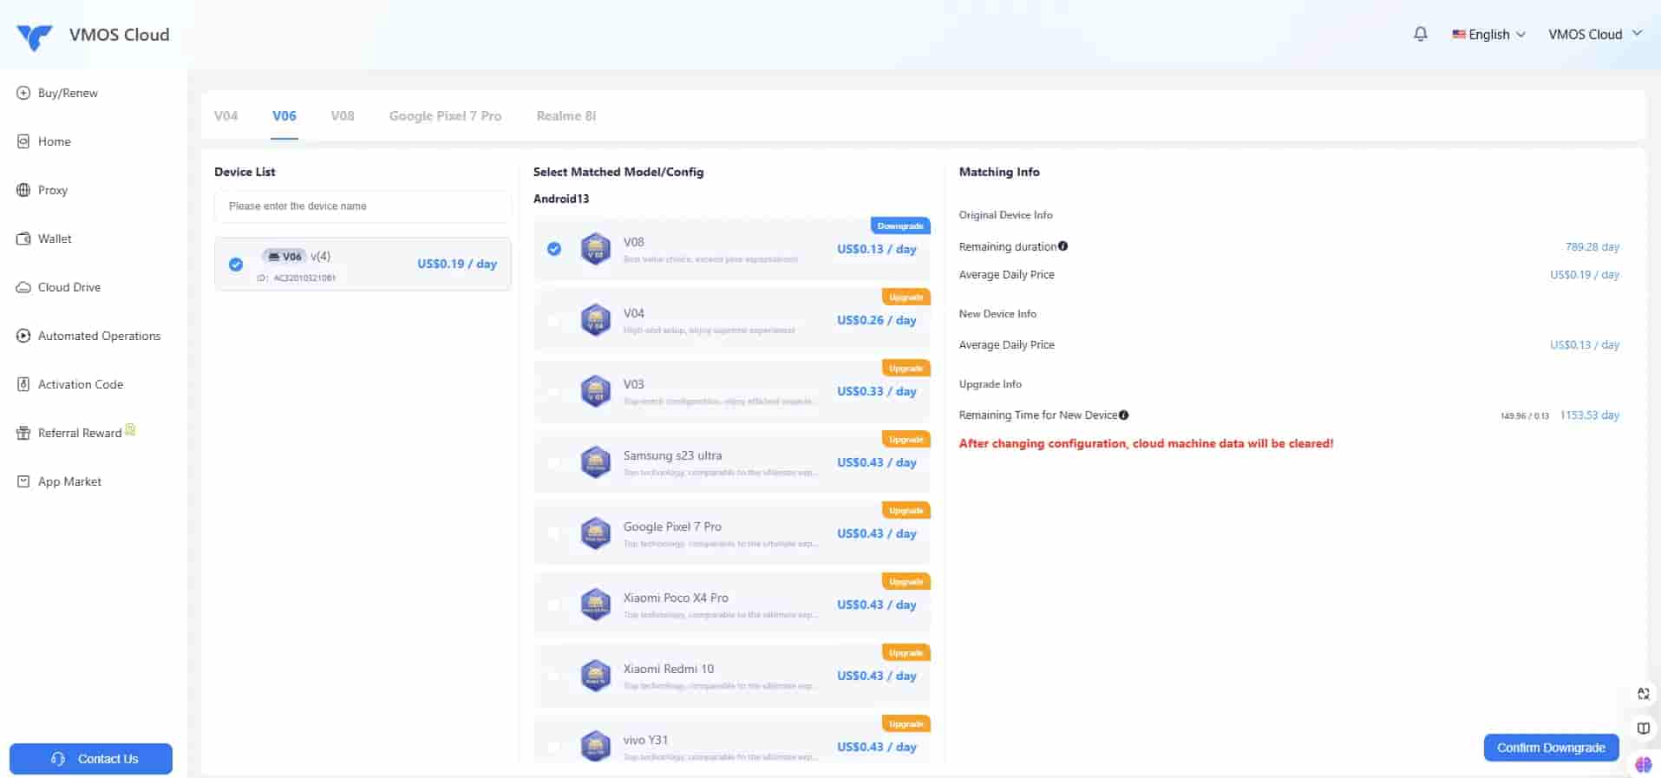Click the Proxy globe icon
Viewport: 1661px width, 778px height.
(23, 190)
